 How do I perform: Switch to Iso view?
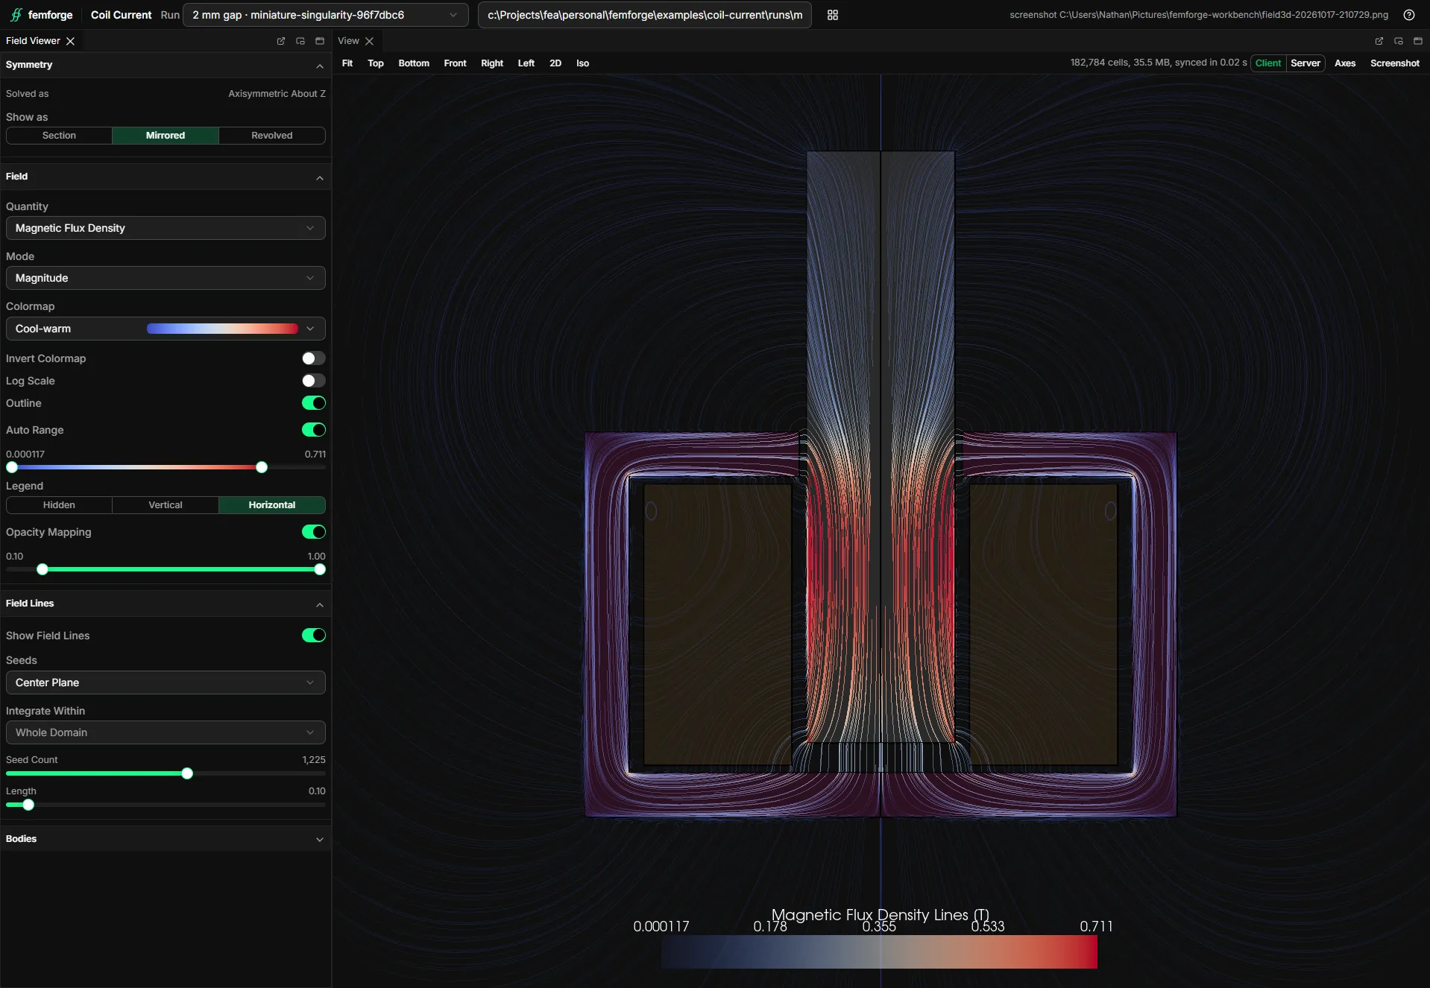[x=582, y=63]
